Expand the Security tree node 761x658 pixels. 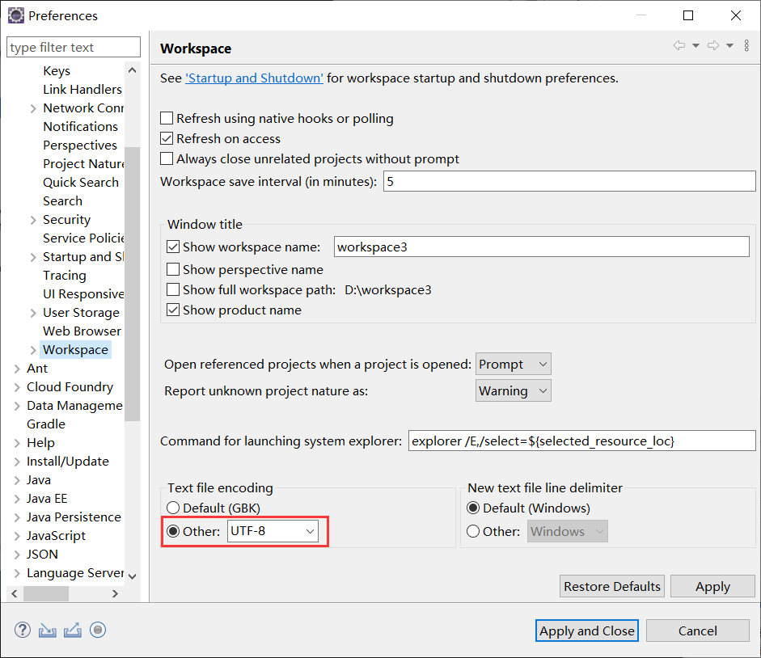33,220
